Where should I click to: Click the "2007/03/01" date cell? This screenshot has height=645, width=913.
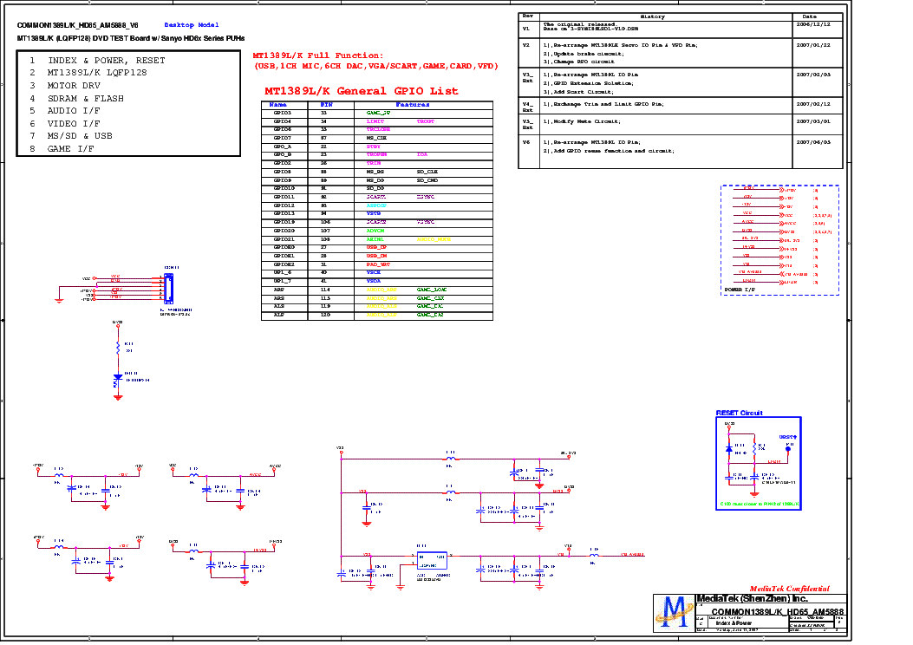point(813,121)
